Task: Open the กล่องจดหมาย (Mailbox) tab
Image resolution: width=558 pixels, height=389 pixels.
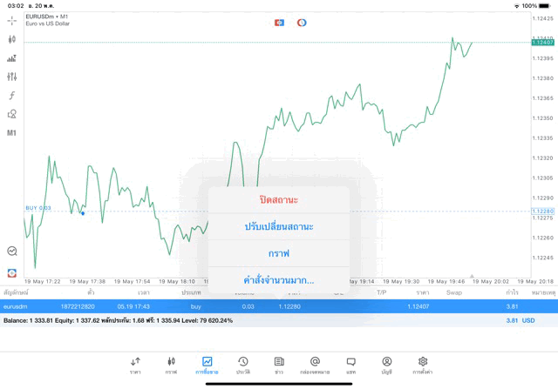Action: [315, 365]
